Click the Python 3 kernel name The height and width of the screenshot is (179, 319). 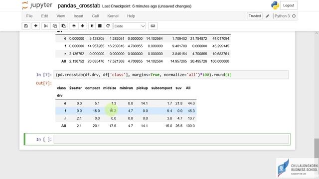[x=282, y=16]
